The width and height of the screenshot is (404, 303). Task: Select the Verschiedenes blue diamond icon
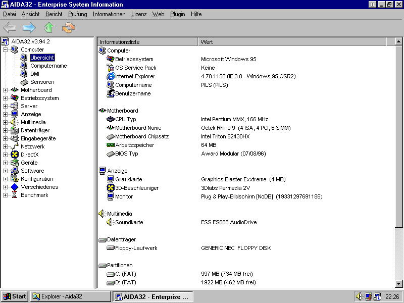pos(15,187)
